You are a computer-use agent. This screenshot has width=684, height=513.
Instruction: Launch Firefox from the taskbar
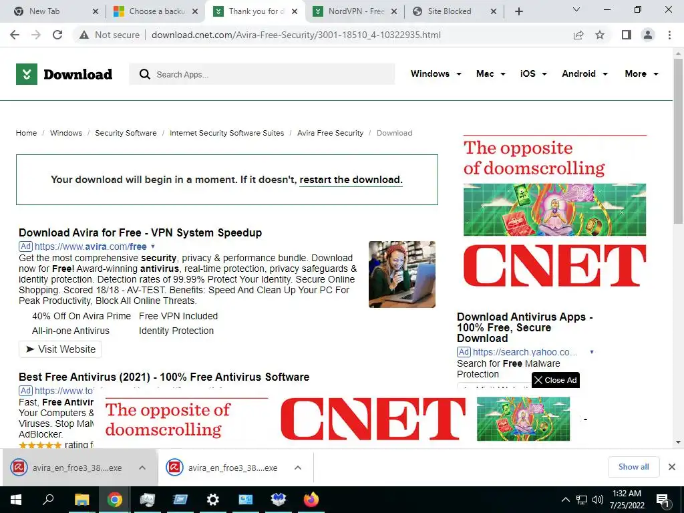click(x=311, y=500)
